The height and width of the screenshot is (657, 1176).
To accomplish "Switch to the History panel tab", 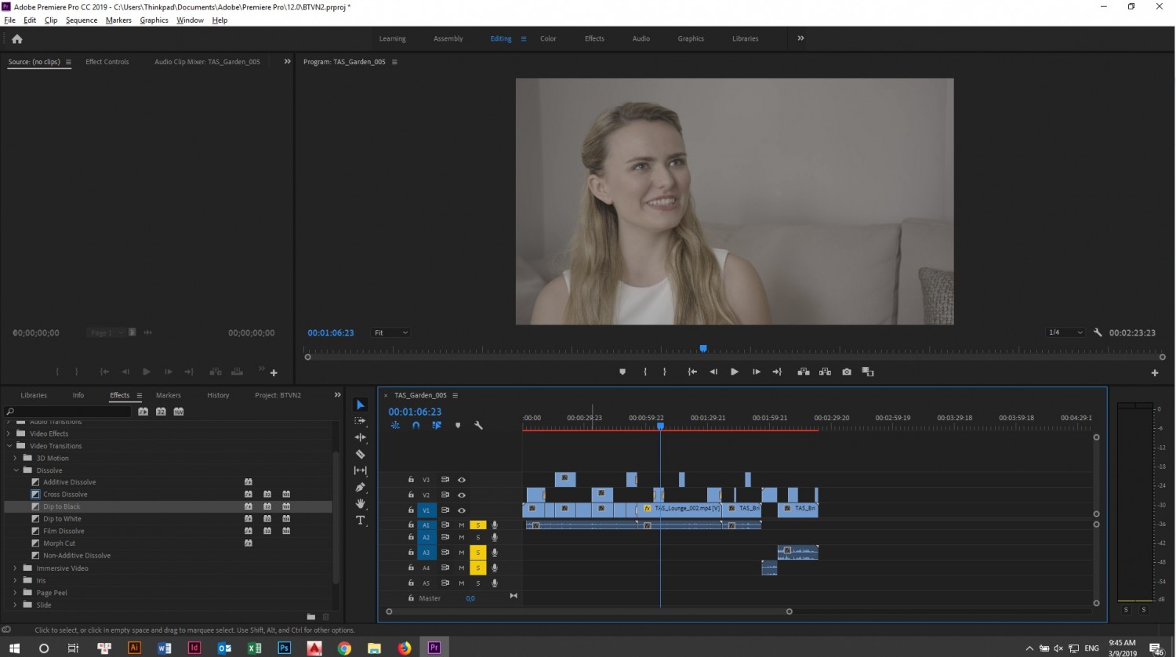I will [218, 395].
